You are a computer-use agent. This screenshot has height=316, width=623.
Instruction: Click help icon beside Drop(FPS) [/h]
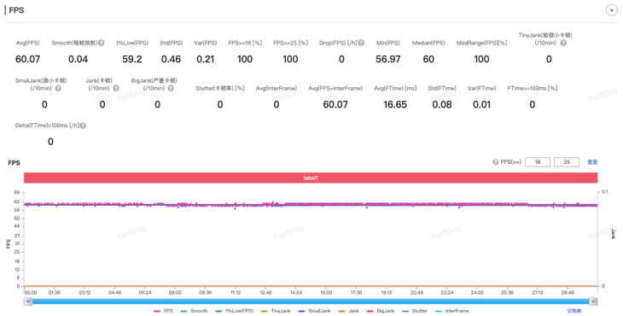tap(361, 43)
